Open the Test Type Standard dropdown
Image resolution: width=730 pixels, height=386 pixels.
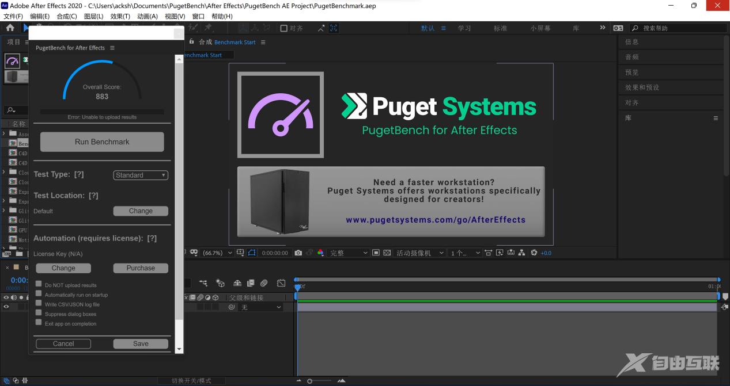[141, 175]
